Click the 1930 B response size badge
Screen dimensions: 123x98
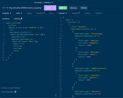[x=84, y=8]
